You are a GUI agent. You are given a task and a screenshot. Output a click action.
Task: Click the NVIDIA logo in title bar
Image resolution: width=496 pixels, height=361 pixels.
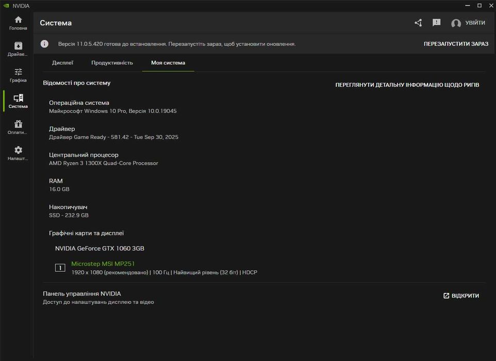(x=6, y=6)
